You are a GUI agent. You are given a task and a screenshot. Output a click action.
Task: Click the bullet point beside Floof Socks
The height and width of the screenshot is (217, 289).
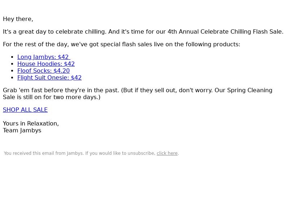(x=12, y=71)
